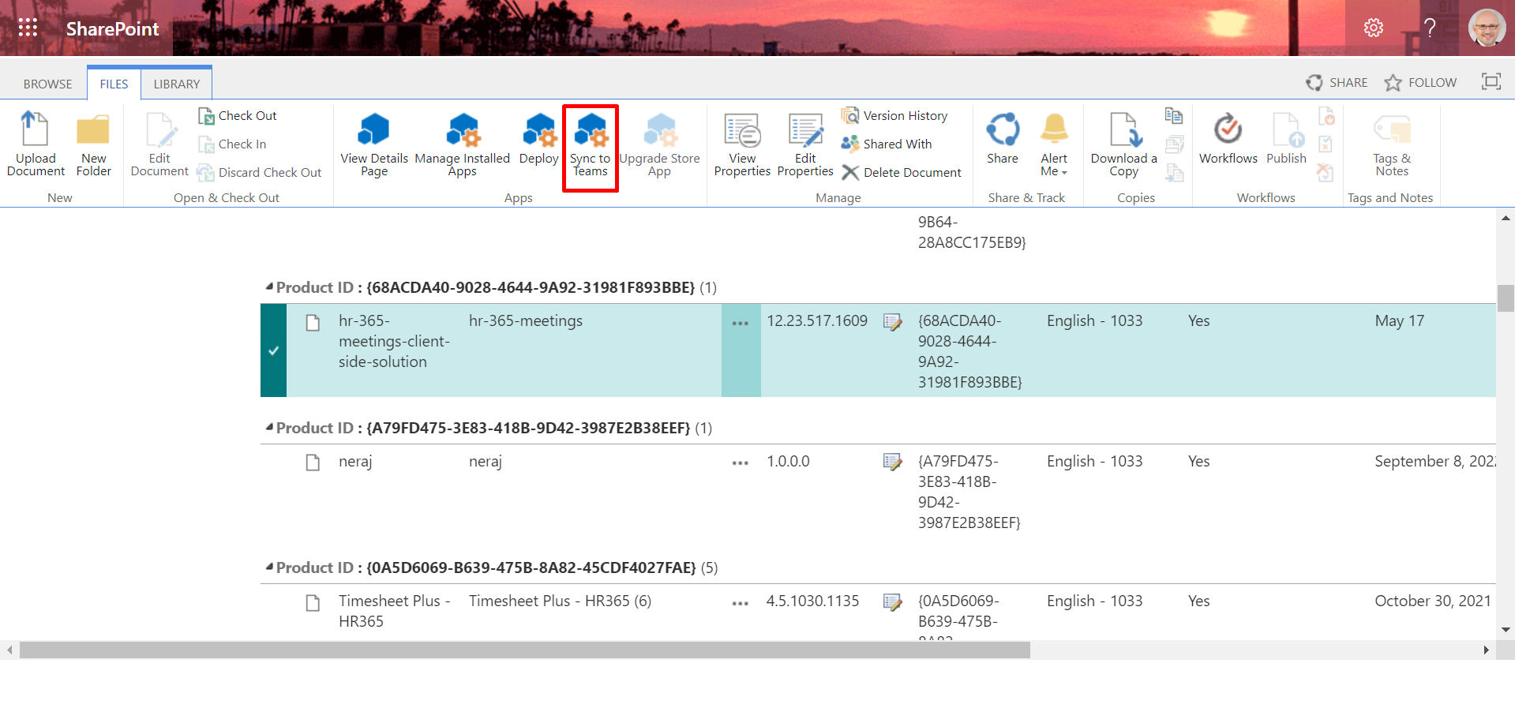Click file type icon for neraj
The width and height of the screenshot is (1515, 708).
tap(313, 462)
